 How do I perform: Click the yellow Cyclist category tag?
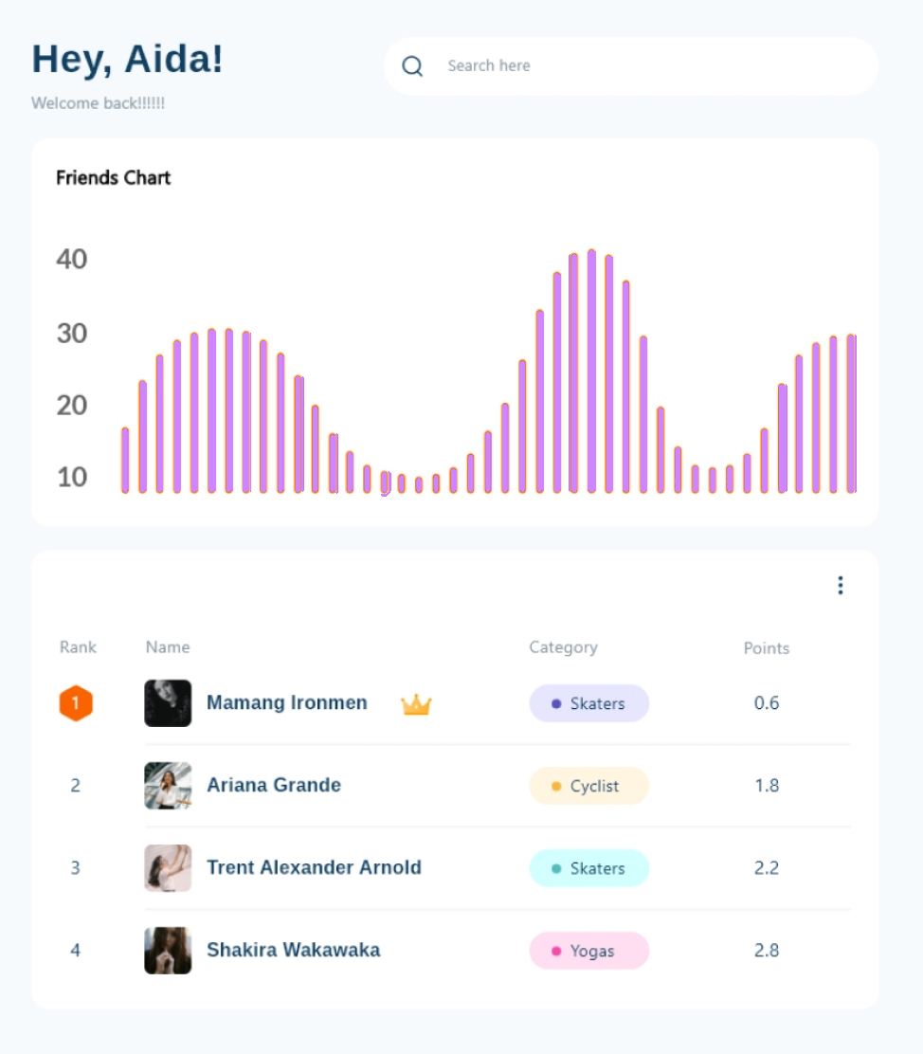point(588,786)
